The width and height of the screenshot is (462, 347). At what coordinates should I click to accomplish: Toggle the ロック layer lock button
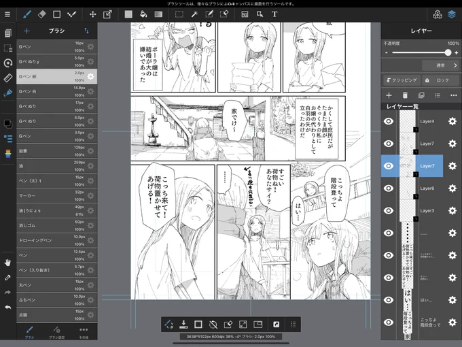coord(440,80)
